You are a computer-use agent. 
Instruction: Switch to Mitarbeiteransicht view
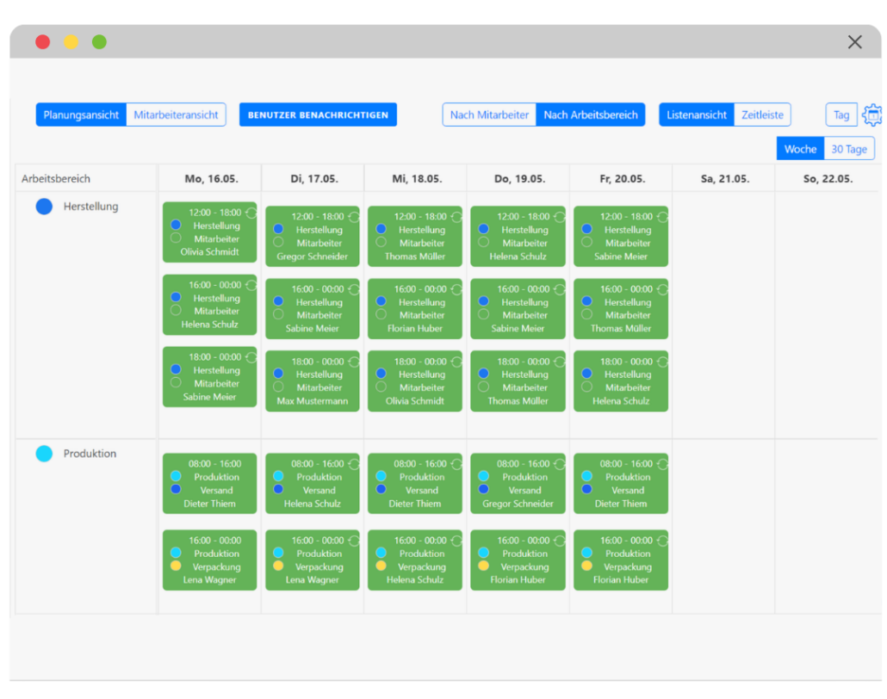(x=176, y=114)
